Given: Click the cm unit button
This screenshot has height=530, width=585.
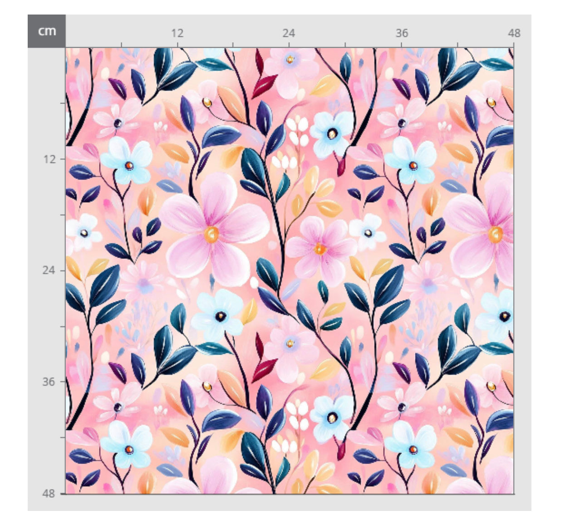Looking at the screenshot, I should click(46, 31).
